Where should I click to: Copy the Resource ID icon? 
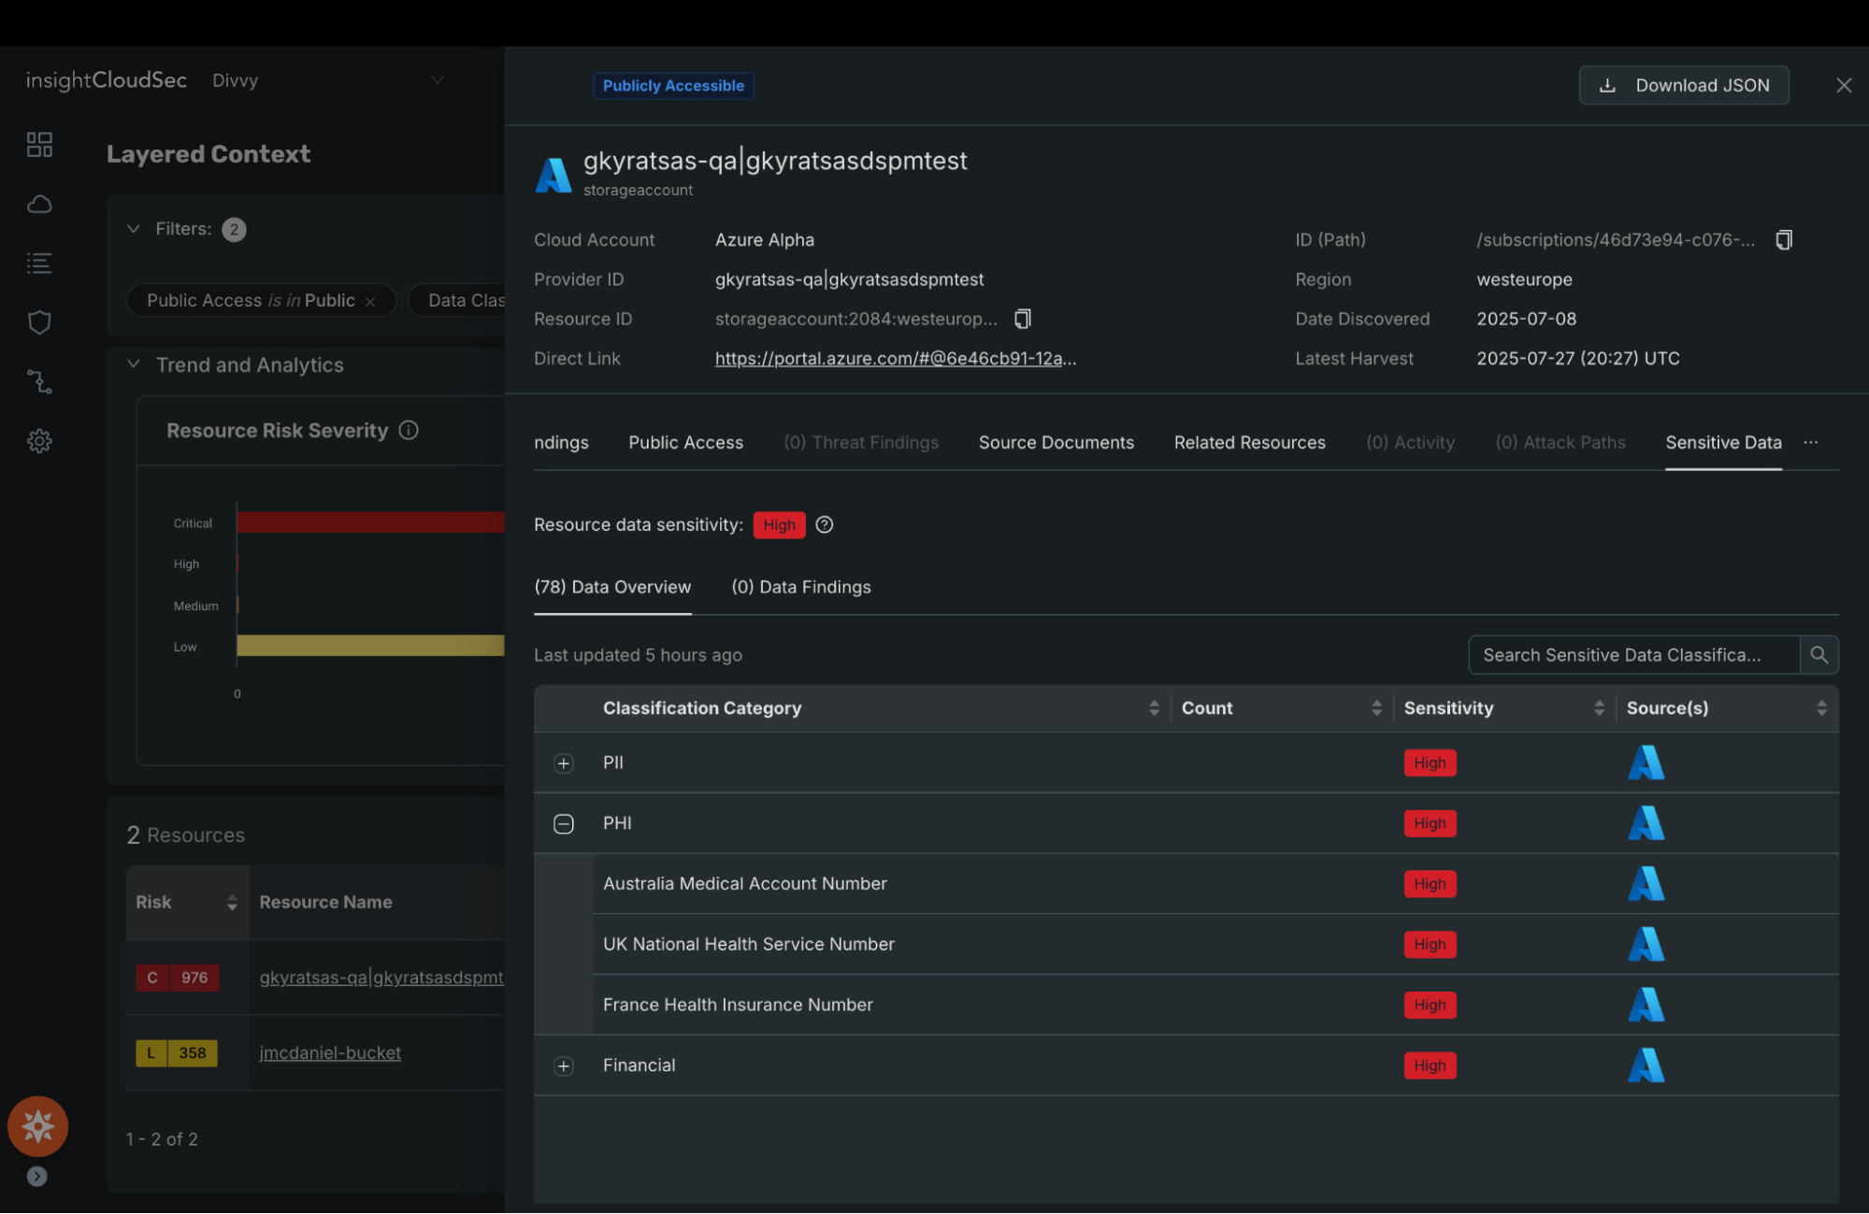pos(1022,320)
